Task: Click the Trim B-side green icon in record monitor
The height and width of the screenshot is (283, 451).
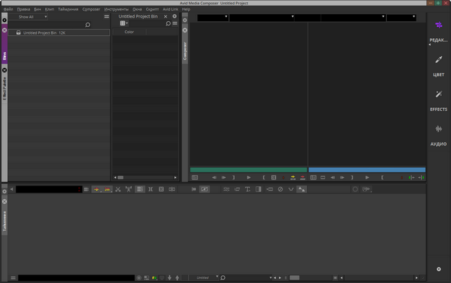Action: [421, 178]
